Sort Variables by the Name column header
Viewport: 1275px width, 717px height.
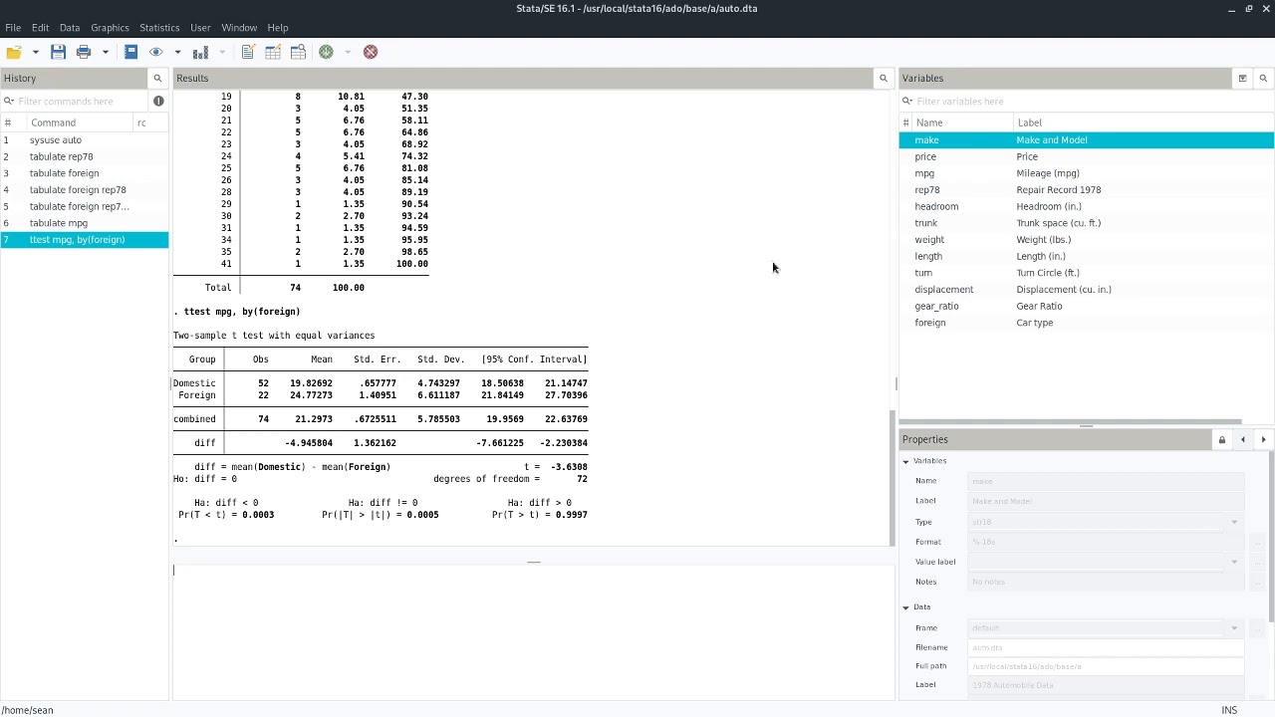pyautogui.click(x=962, y=122)
